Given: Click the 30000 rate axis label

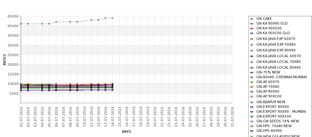Looking at the screenshot, I should click(13, 45).
